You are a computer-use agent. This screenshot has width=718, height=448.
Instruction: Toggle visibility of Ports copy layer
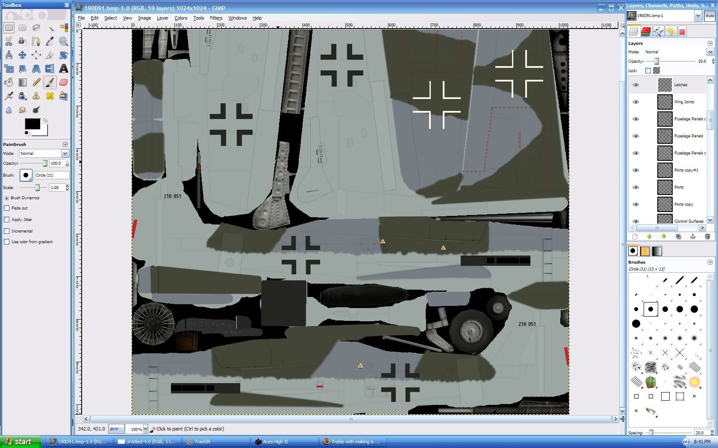(636, 204)
